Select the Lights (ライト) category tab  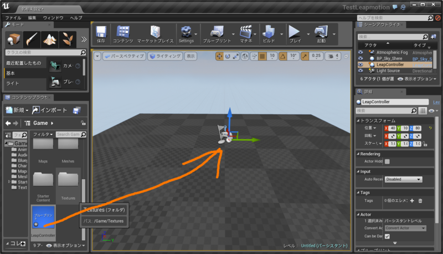(x=25, y=83)
